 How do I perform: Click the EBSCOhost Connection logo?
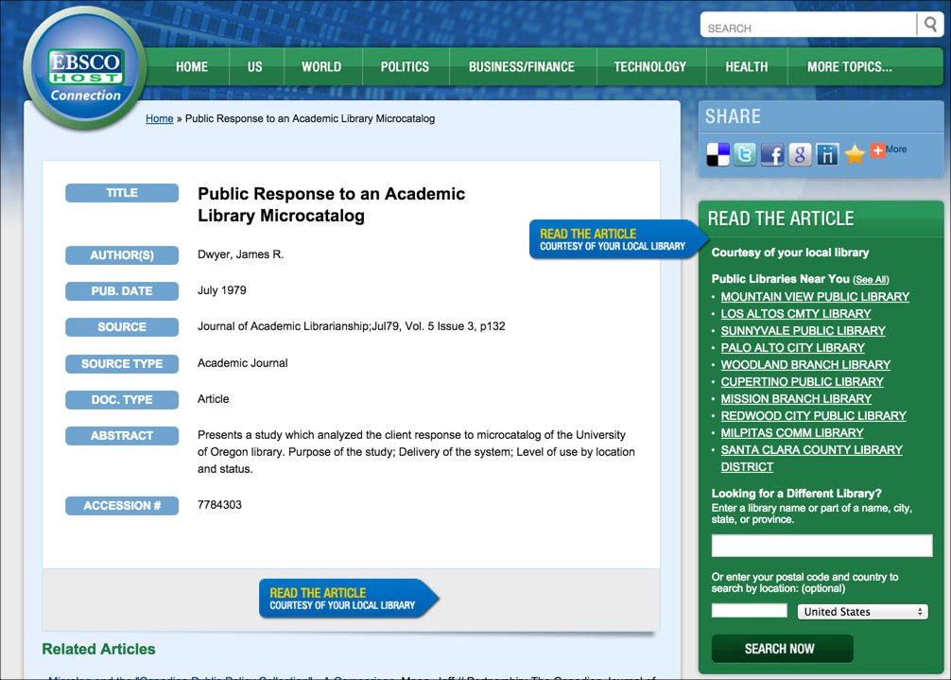tap(85, 68)
